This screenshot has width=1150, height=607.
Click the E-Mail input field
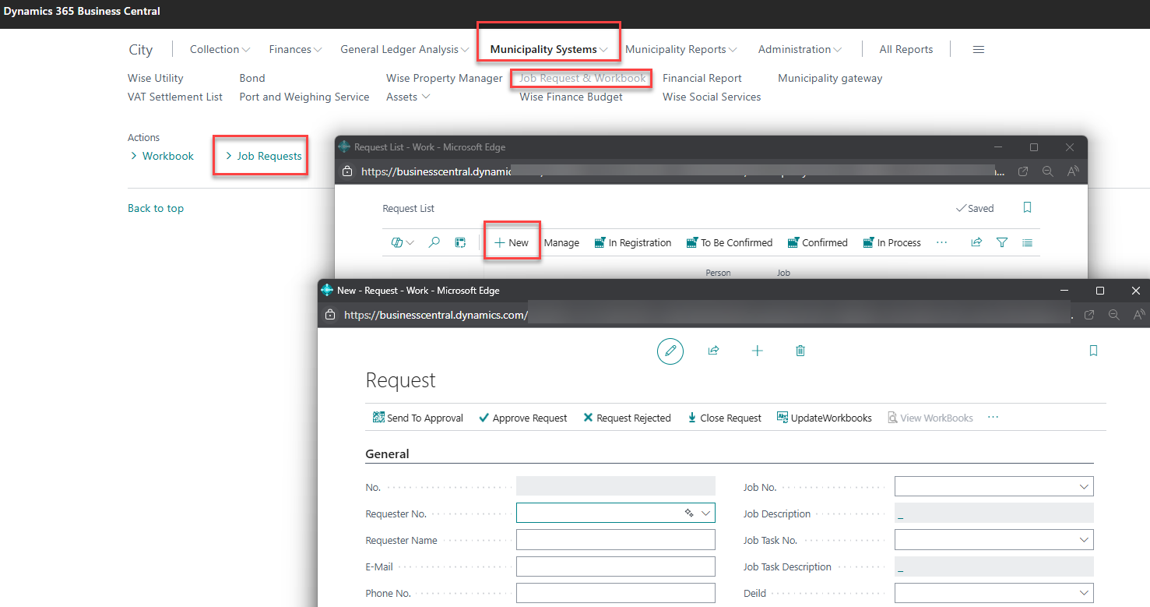pyautogui.click(x=616, y=566)
